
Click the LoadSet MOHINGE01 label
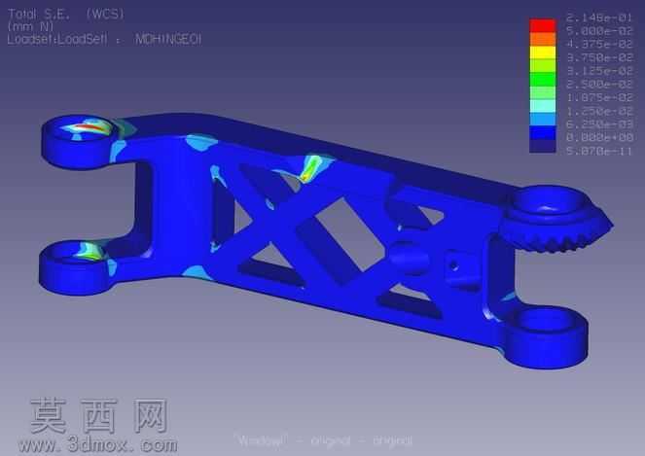(104, 39)
